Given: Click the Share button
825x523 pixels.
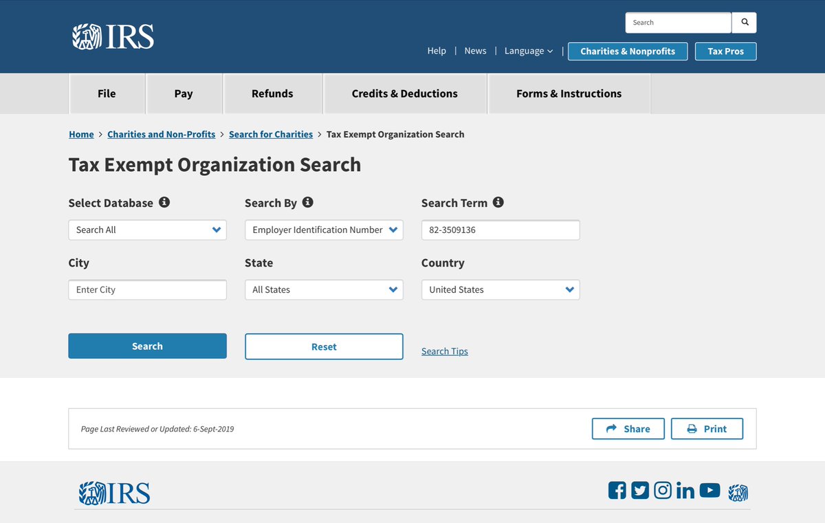Looking at the screenshot, I should point(628,429).
